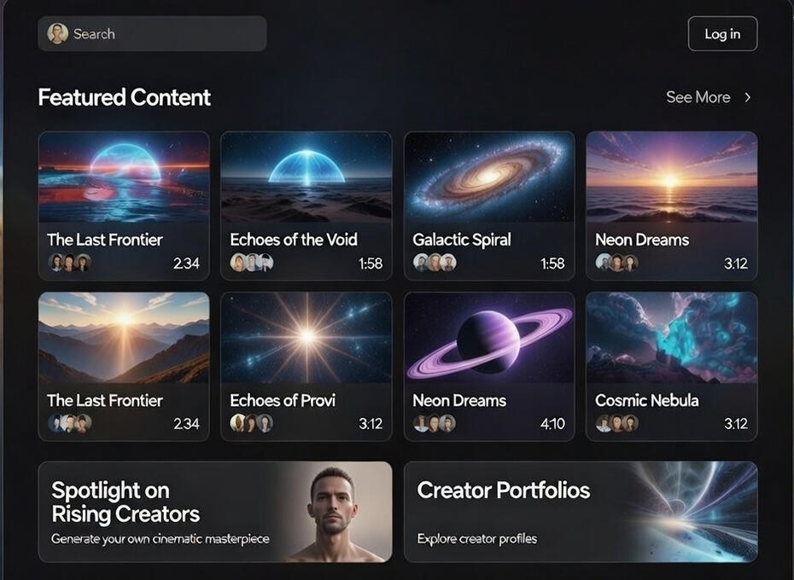Click creator avatars under Echoes of Provi
Viewport: 794px width, 580px height.
252,423
